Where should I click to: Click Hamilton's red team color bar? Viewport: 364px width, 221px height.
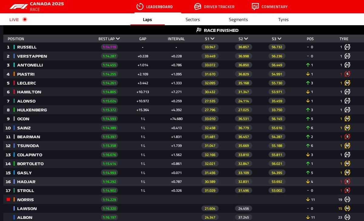click(14, 92)
